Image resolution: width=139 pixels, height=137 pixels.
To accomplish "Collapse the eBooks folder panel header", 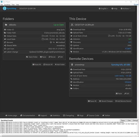I will tap(34, 25).
